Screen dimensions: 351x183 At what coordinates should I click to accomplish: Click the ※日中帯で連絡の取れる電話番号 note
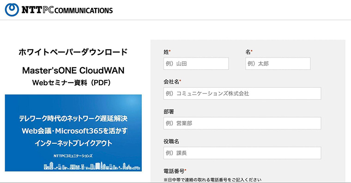coord(212,180)
